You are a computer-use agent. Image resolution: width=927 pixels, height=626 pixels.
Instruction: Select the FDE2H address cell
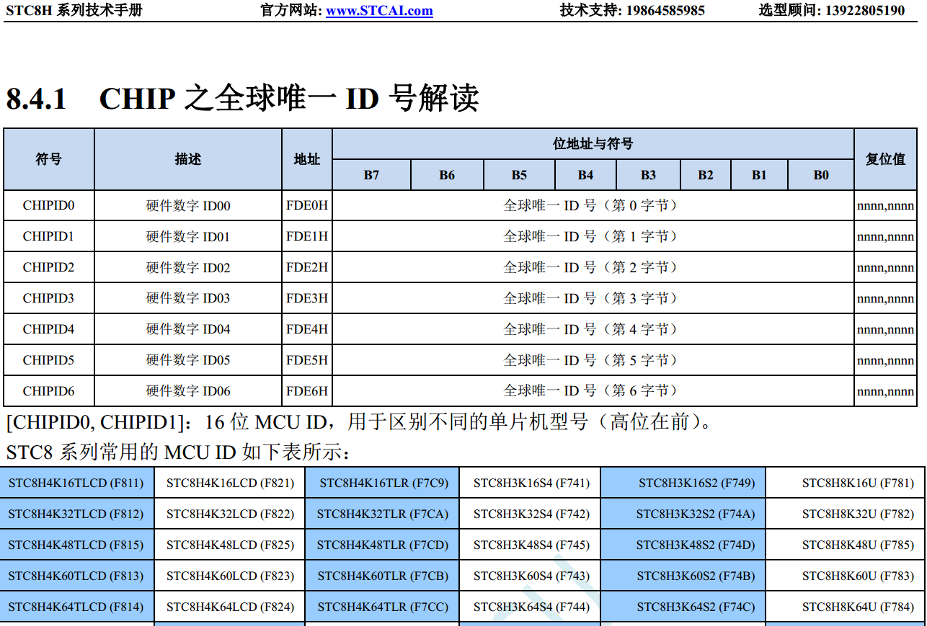click(x=307, y=267)
